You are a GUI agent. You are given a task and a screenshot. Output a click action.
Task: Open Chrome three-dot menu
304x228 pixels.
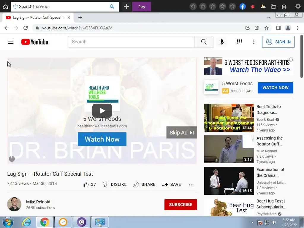(297, 28)
